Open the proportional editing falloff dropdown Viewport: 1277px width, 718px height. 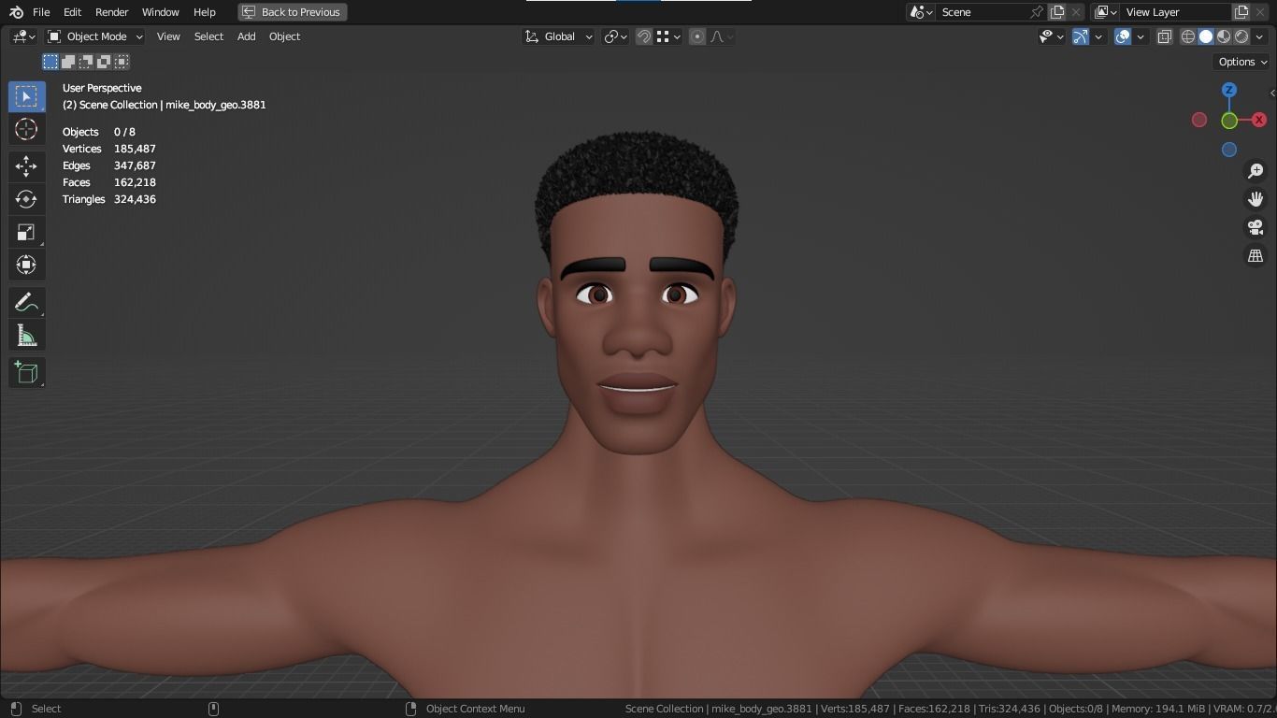722,36
